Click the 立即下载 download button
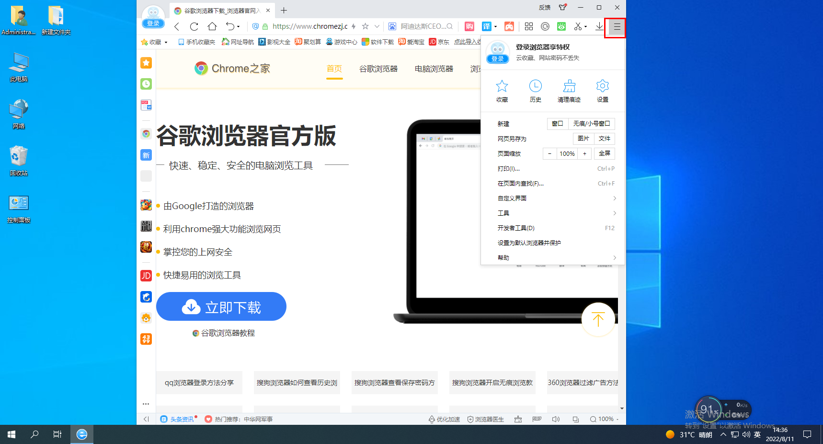 [x=221, y=307]
